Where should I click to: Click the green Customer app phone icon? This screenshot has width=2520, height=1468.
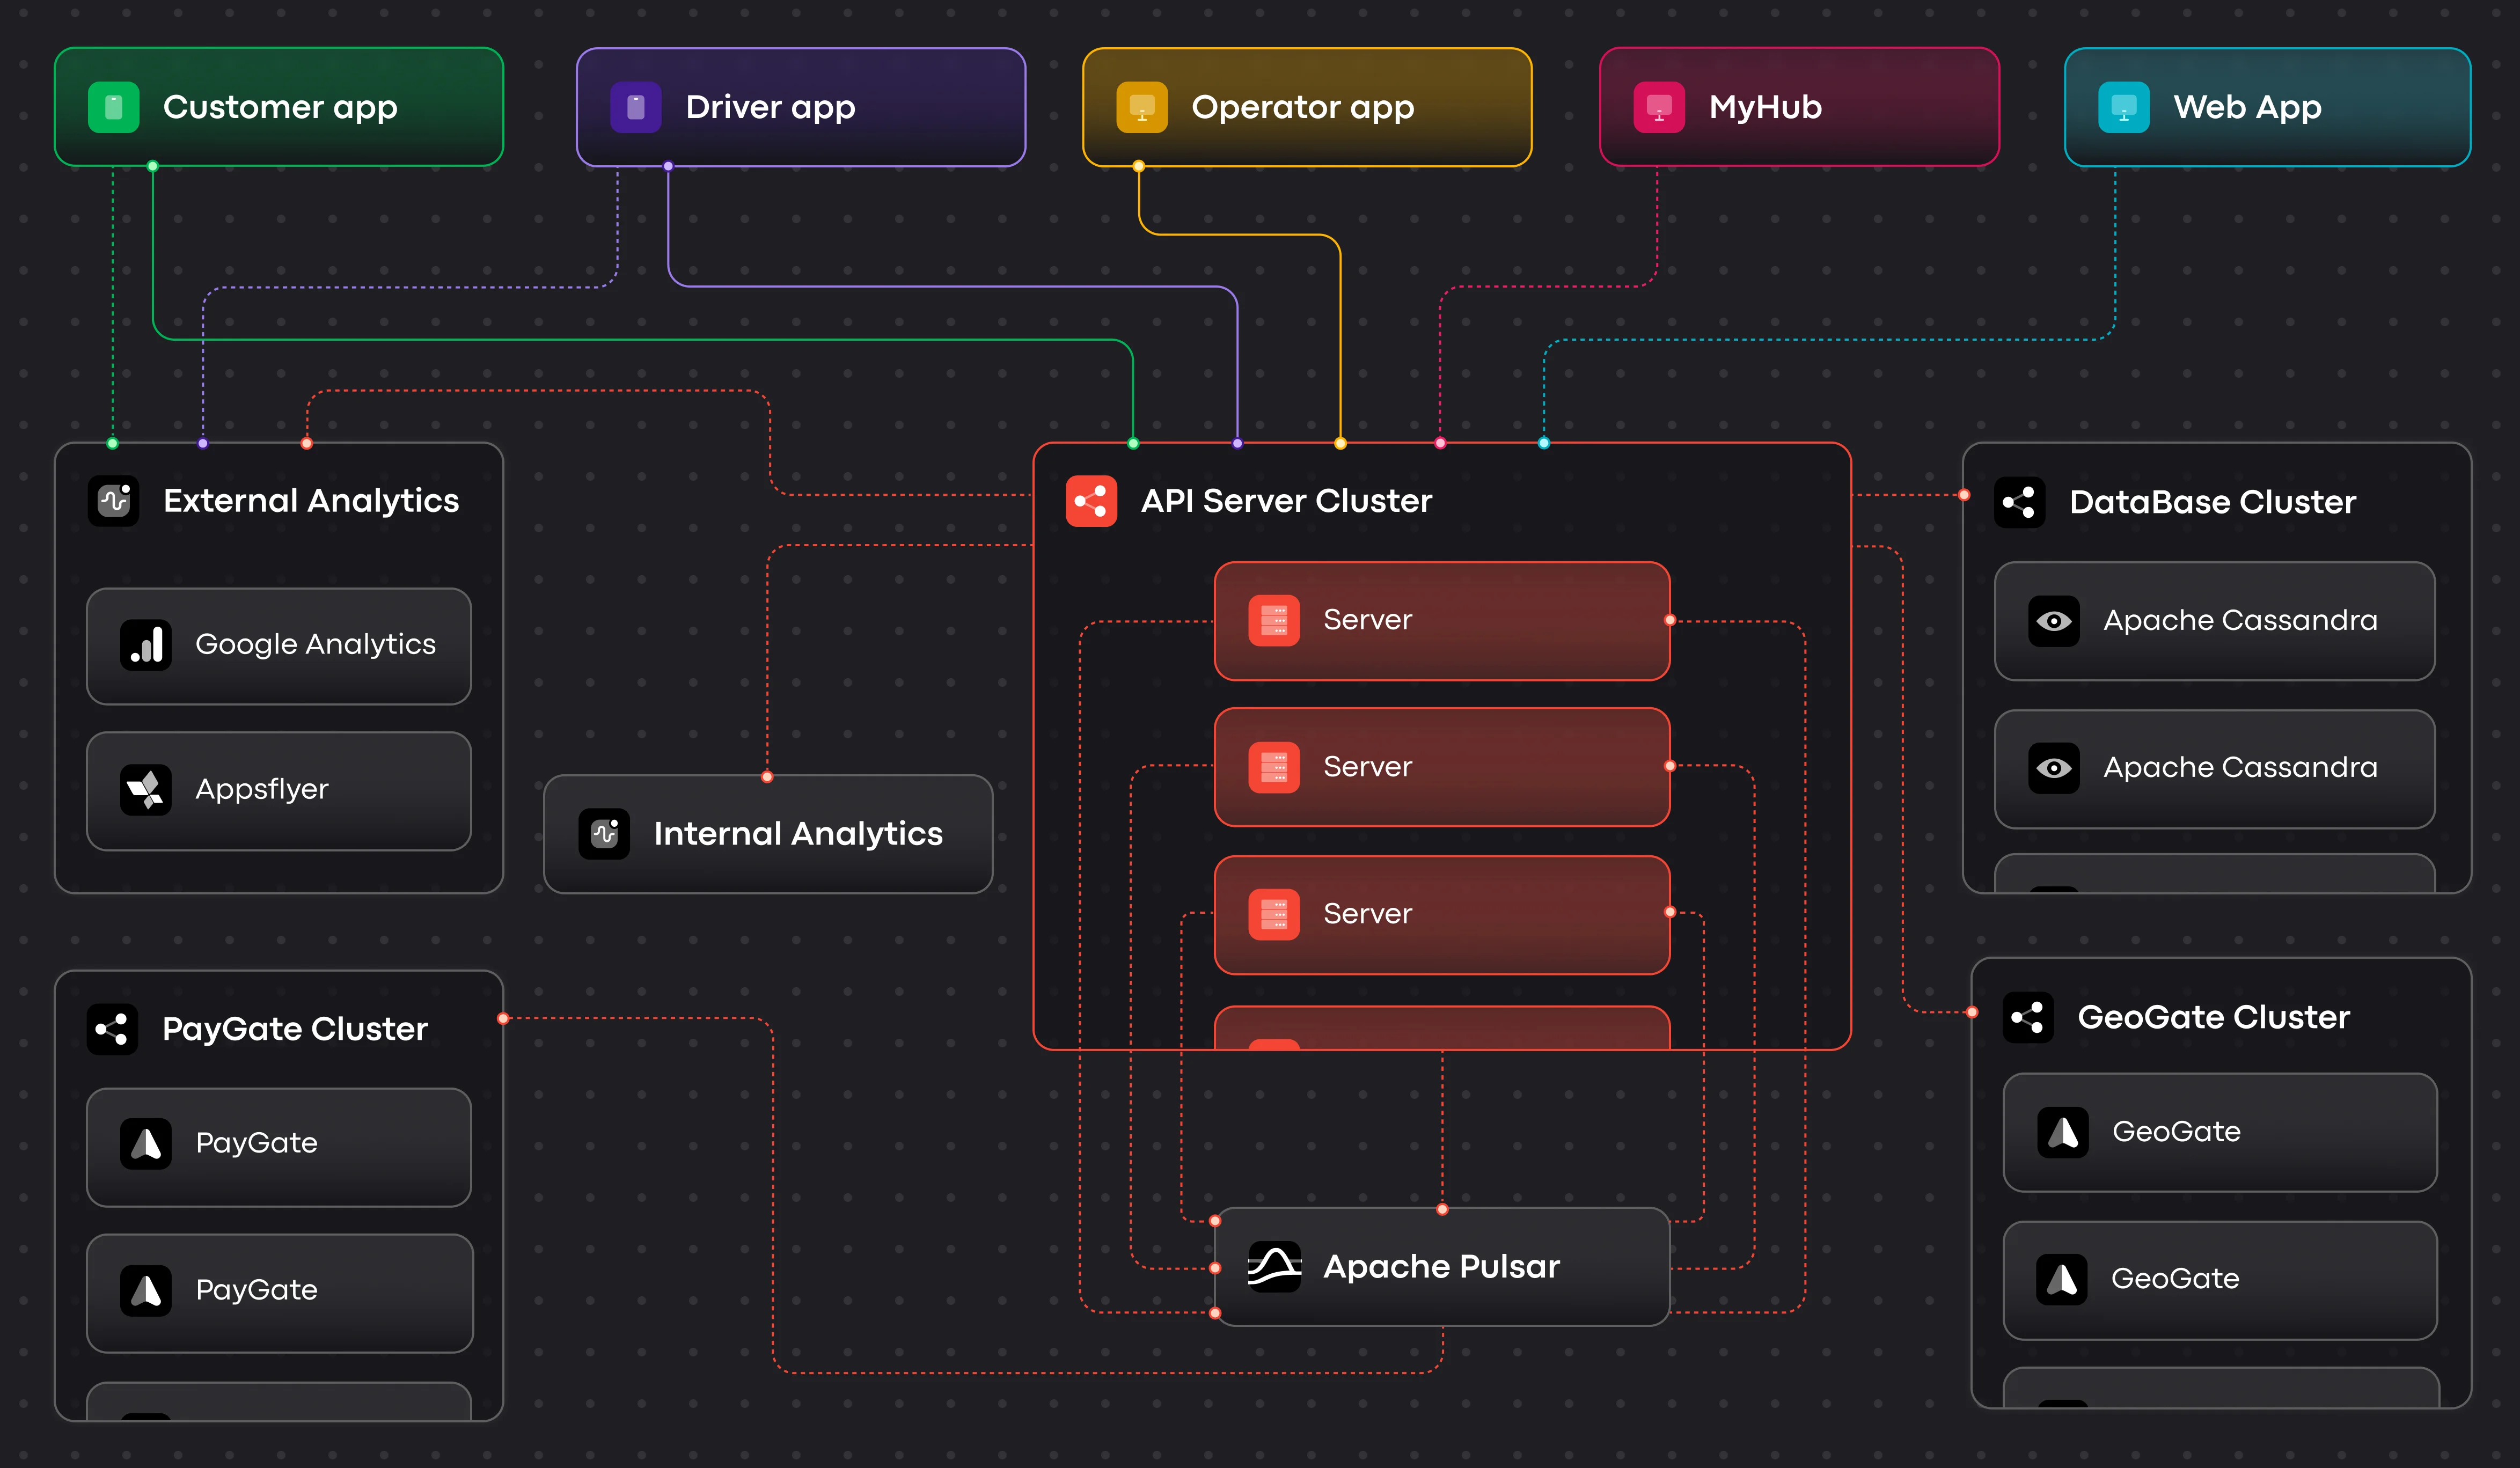pyautogui.click(x=113, y=107)
